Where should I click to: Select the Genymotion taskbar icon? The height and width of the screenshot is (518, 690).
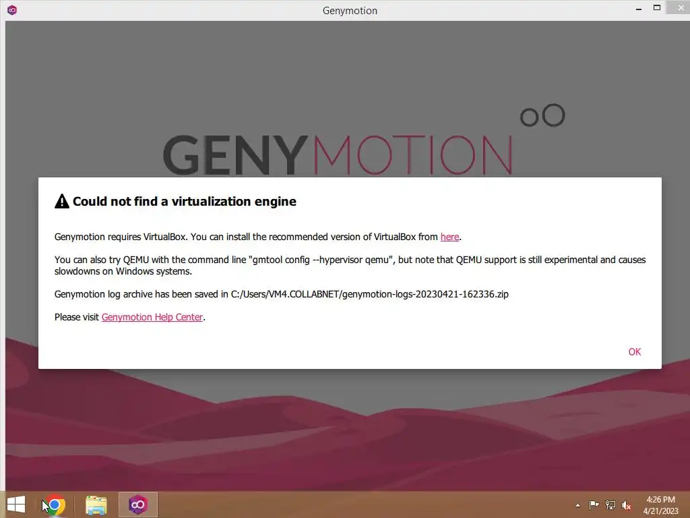point(137,505)
